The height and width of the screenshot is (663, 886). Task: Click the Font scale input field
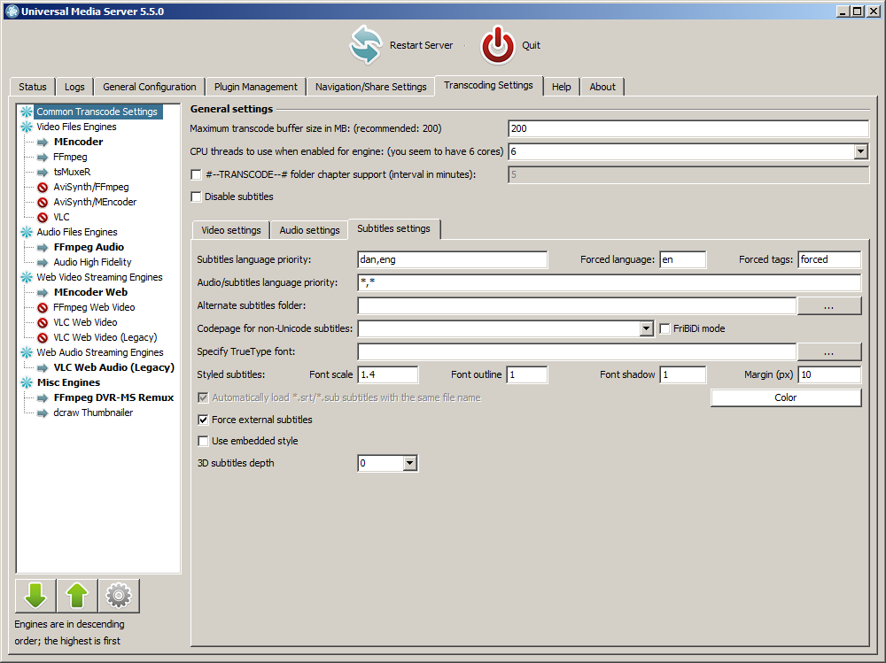pos(388,374)
